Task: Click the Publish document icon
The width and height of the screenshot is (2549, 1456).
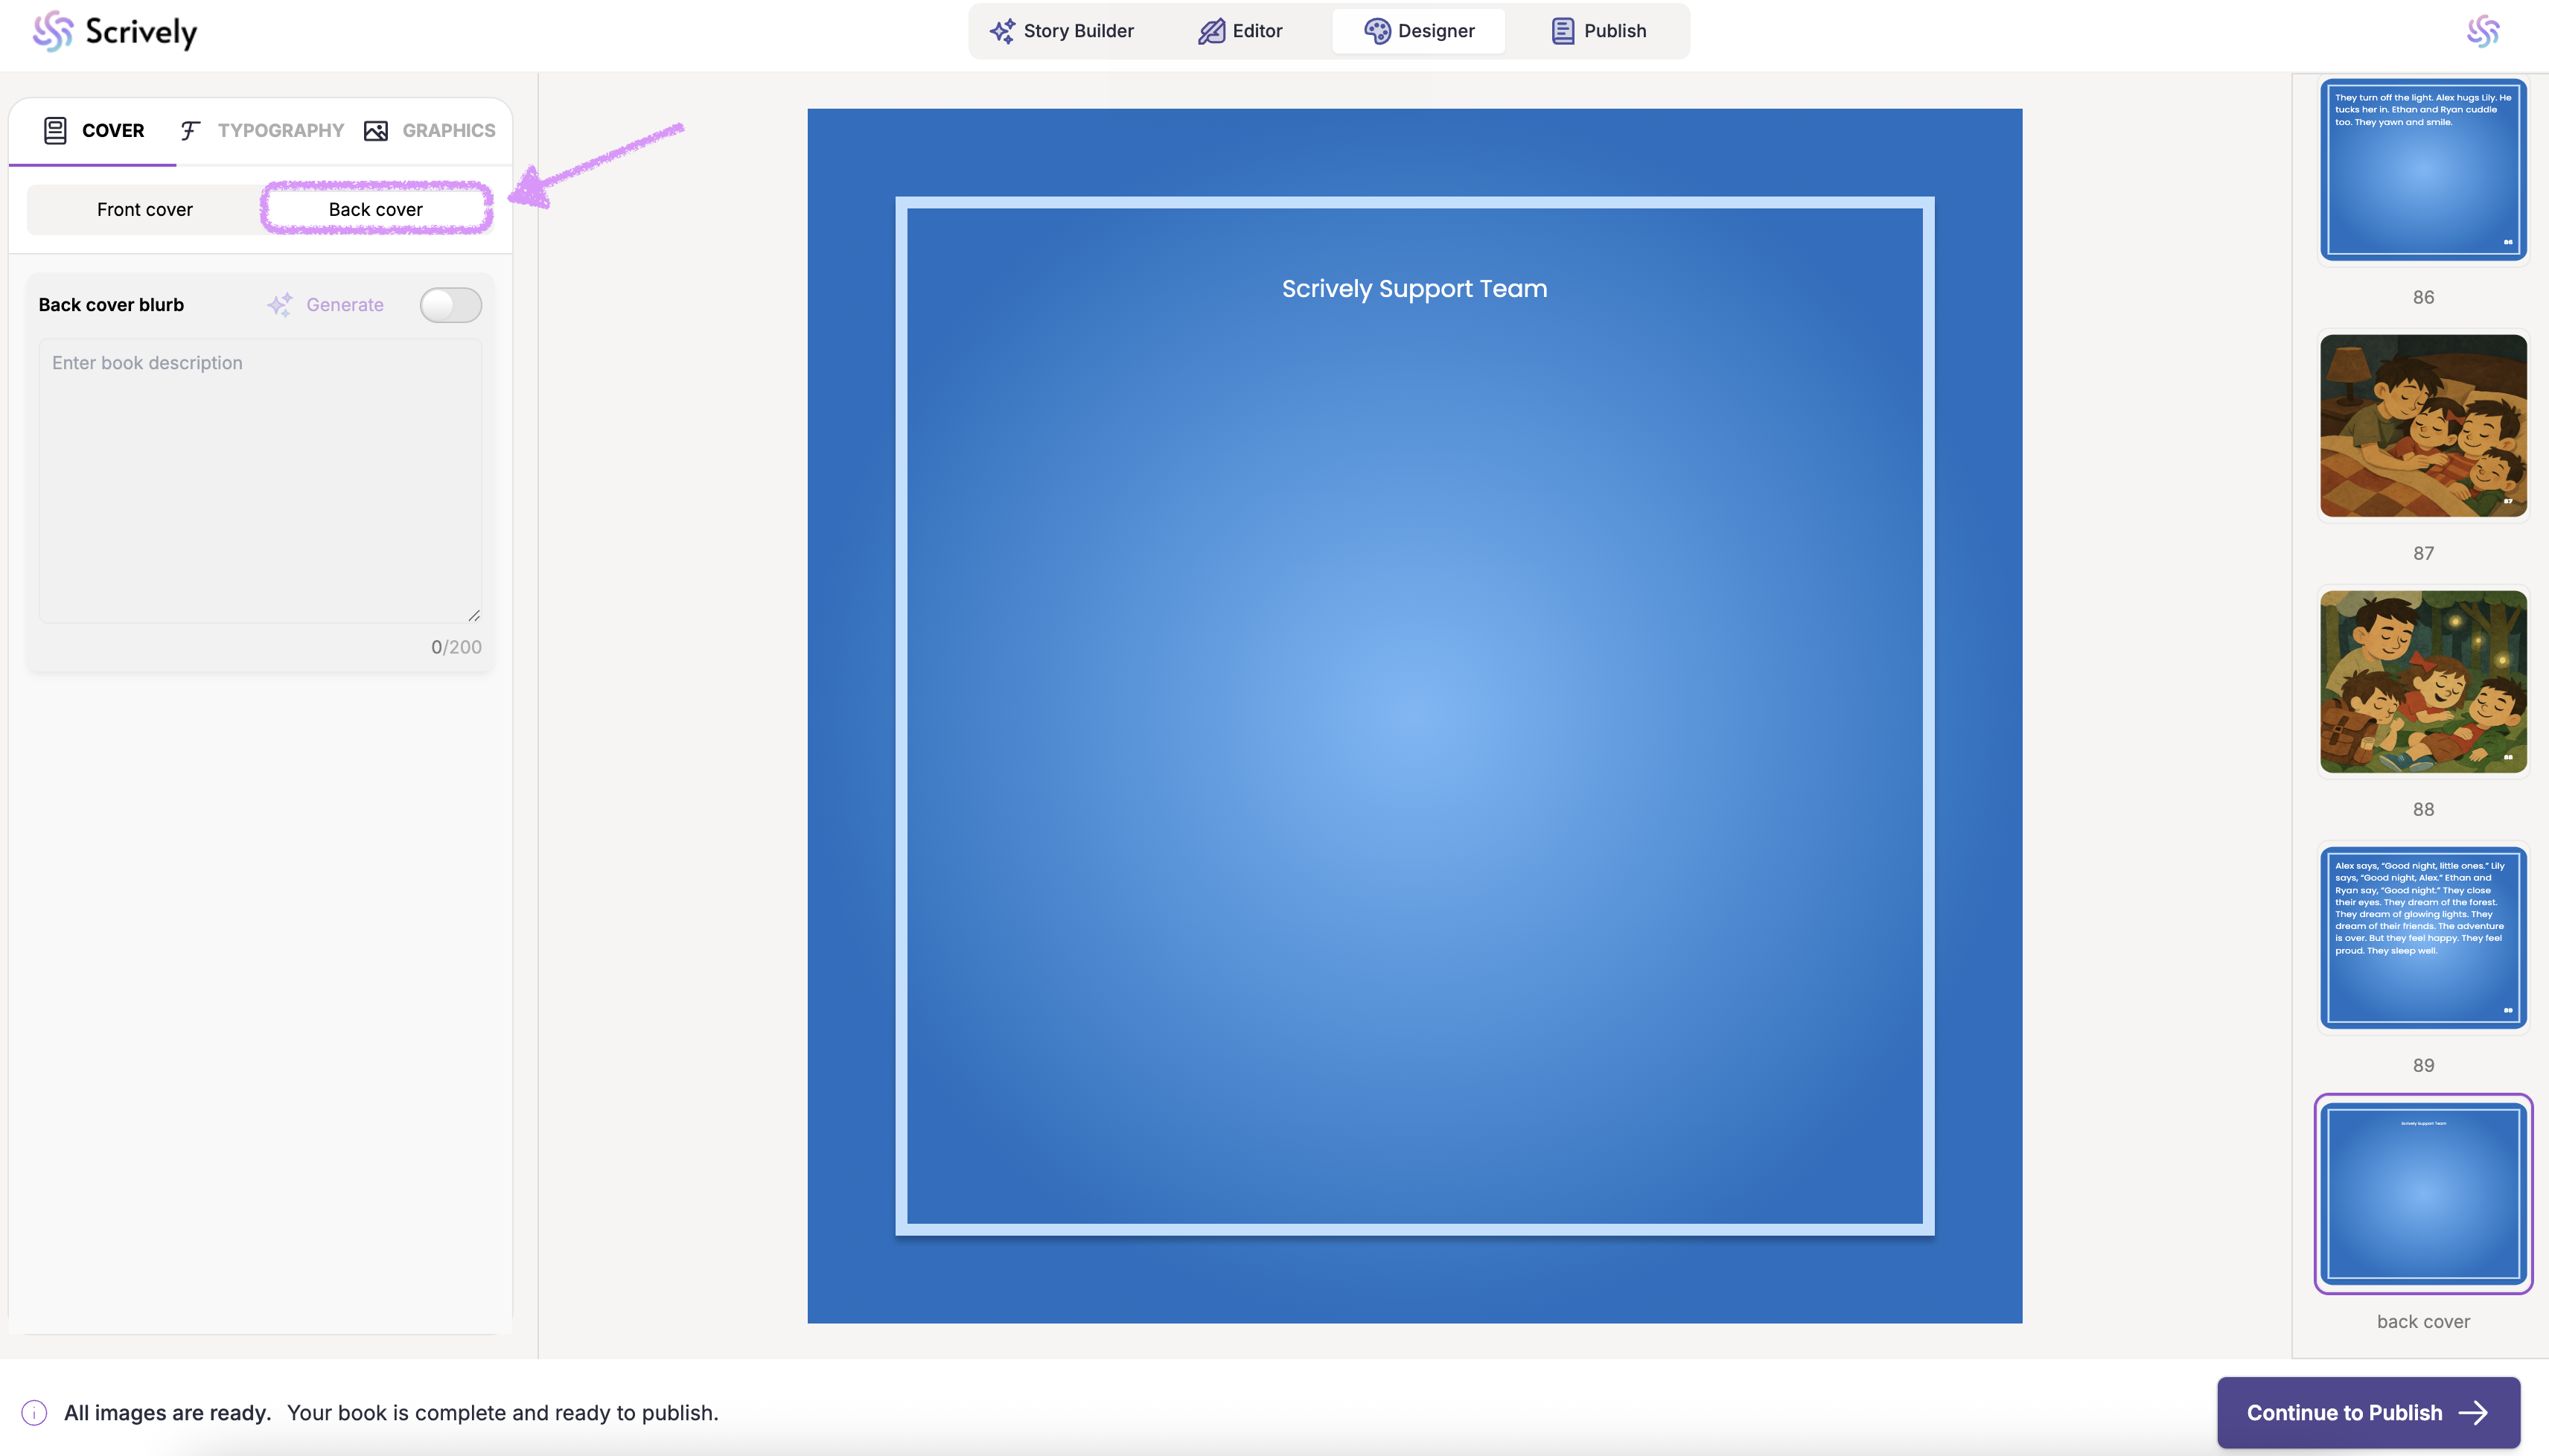Action: 1562,31
